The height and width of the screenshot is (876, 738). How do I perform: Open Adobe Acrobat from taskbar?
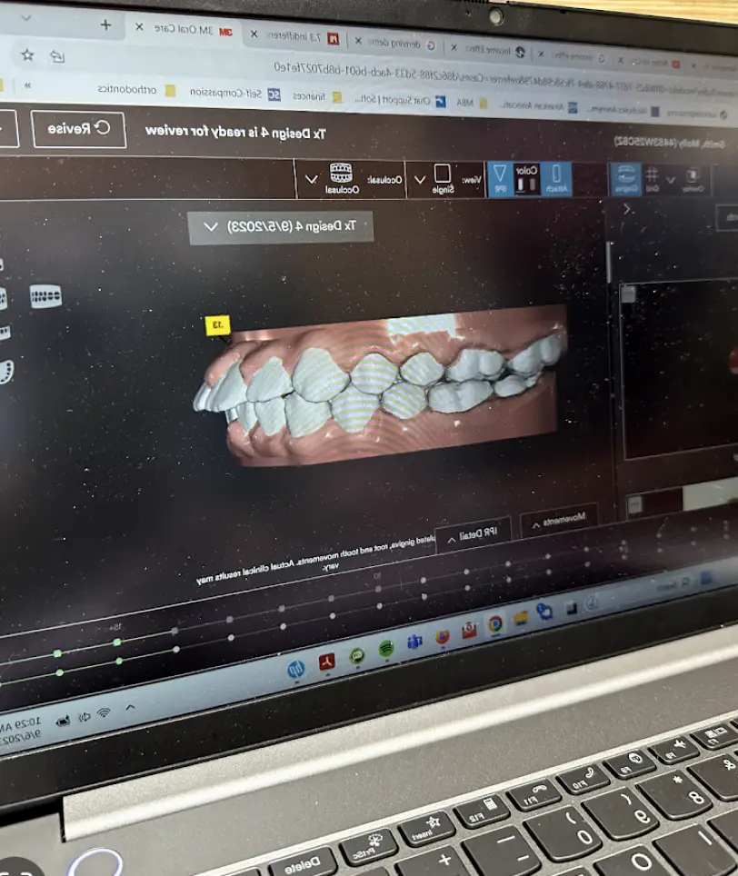coord(326,662)
